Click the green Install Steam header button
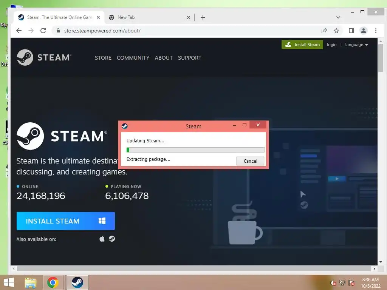This screenshot has width=387, height=290. tap(302, 45)
